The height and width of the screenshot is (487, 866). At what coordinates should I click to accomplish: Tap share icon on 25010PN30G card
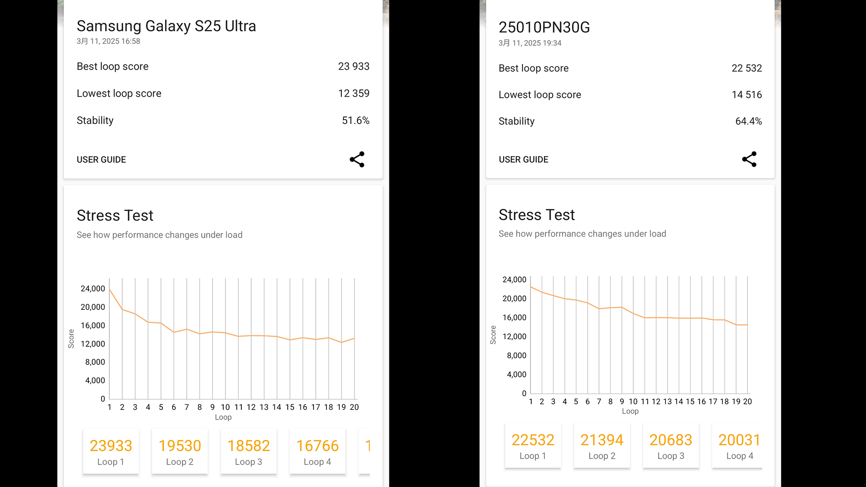click(749, 159)
